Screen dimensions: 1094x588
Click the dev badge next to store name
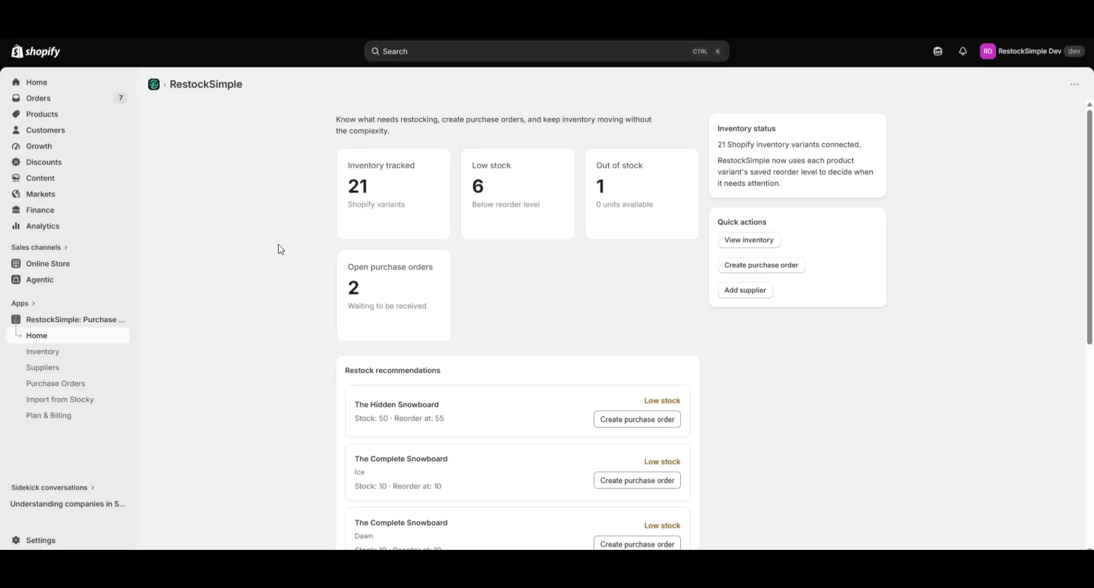pos(1074,51)
